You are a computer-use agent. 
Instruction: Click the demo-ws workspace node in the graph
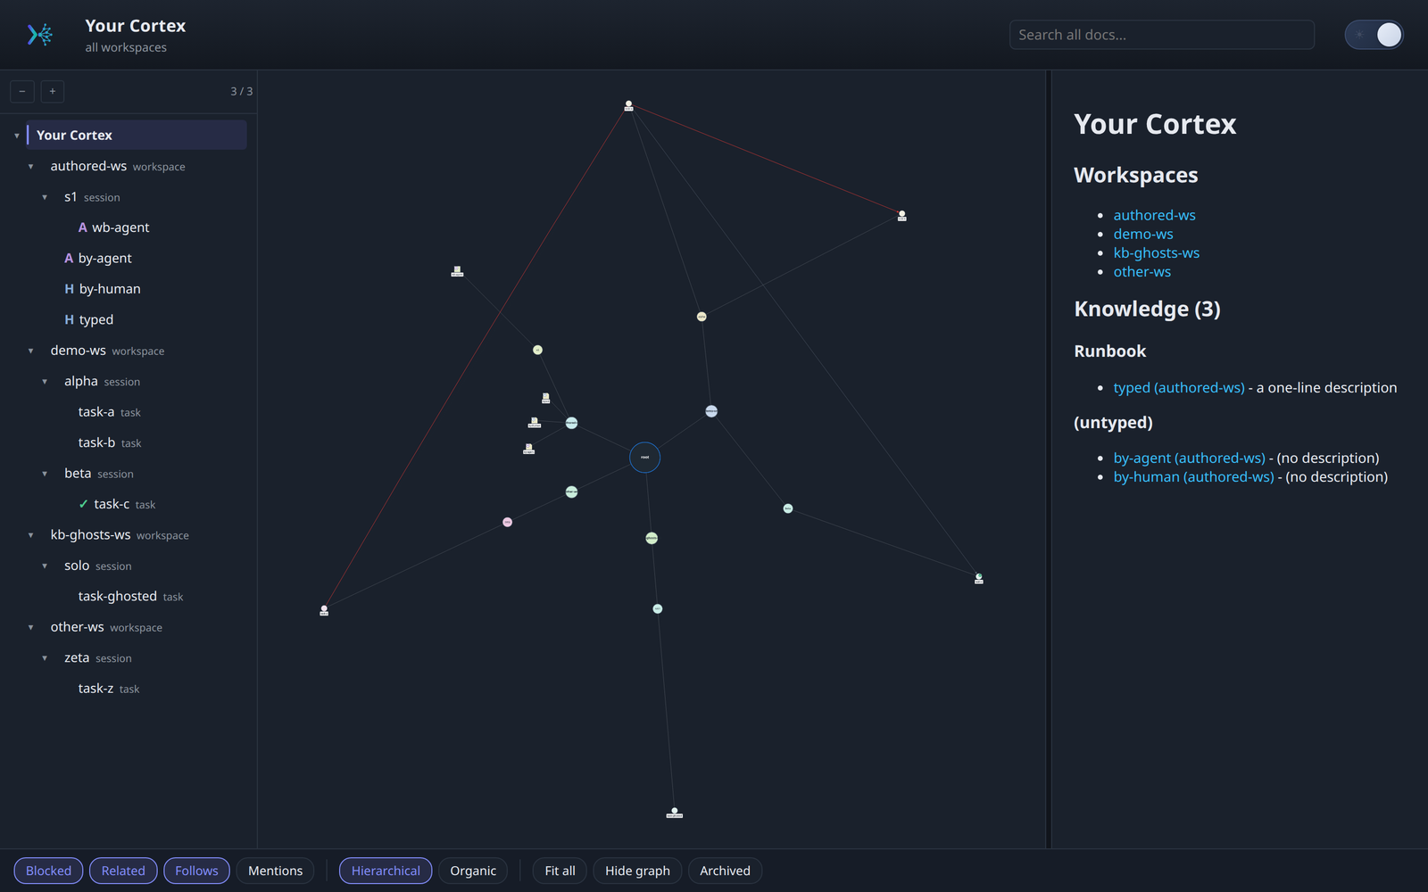coord(711,411)
